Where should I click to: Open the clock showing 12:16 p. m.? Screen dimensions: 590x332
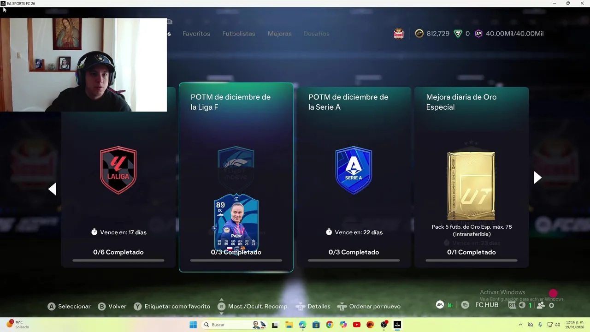[574, 325]
